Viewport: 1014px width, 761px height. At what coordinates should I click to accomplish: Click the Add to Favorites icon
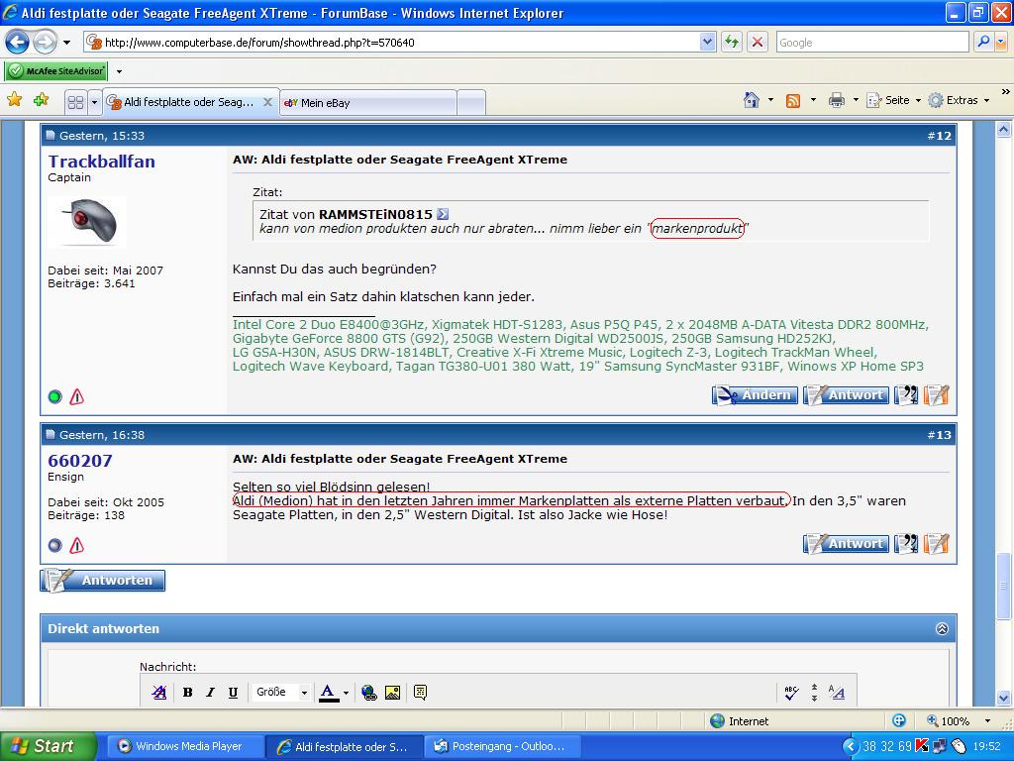coord(42,100)
